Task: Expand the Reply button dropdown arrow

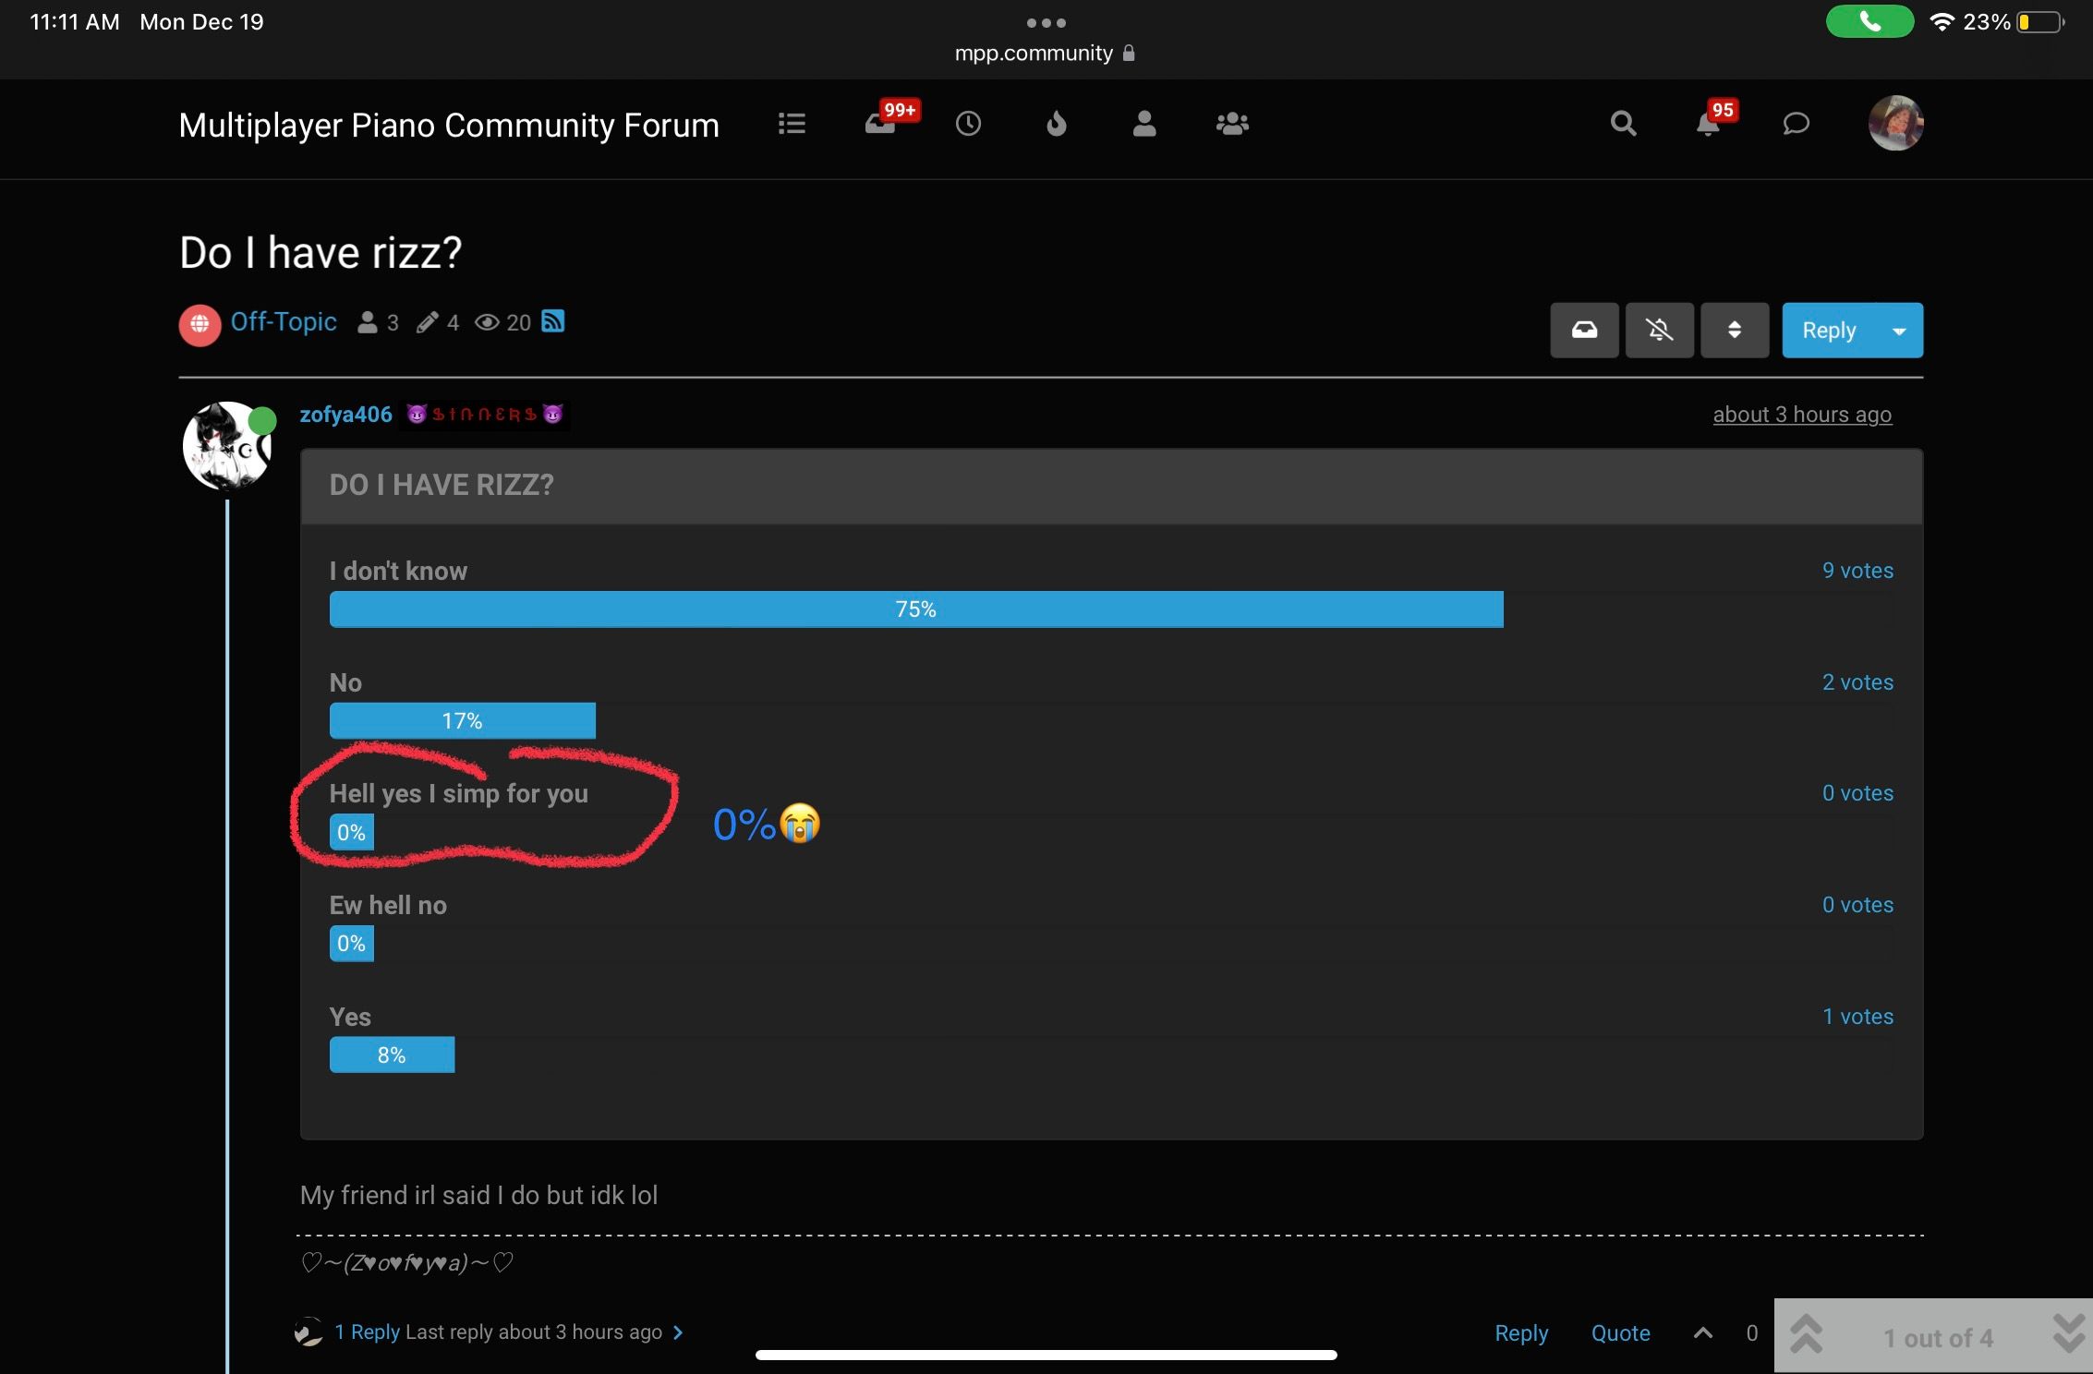Action: [x=1899, y=330]
